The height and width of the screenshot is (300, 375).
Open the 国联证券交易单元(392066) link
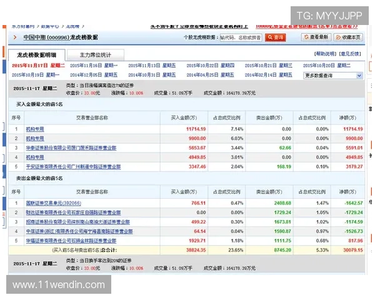point(53,203)
